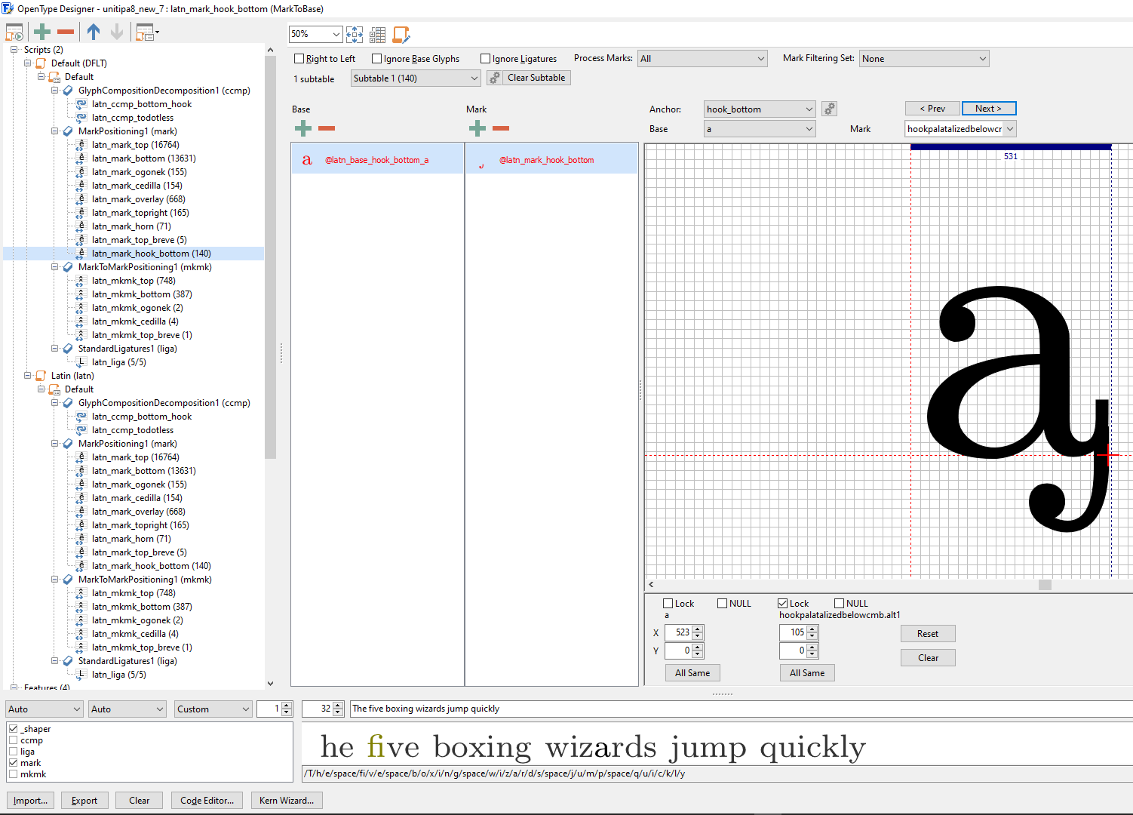Add a mark glyph with the green plus
This screenshot has height=815, width=1133.
pos(477,128)
